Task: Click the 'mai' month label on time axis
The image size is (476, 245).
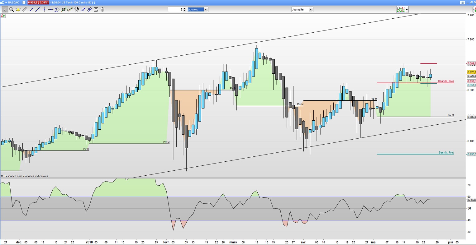Action: [x=374, y=242]
